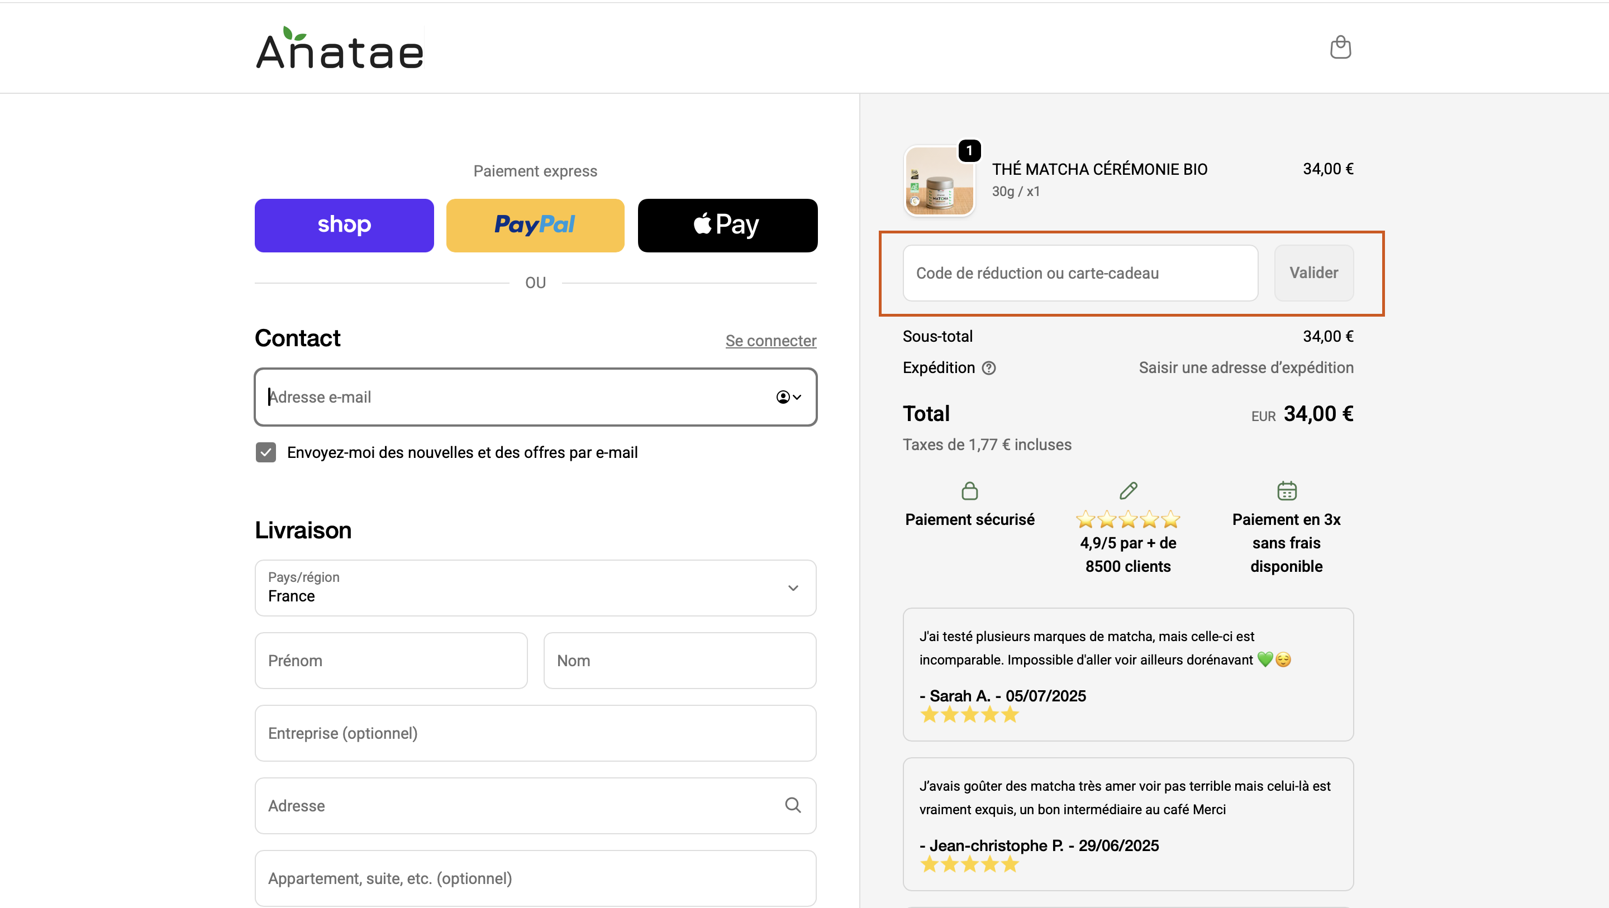Click the calendar icon for Paiement en 3x

click(1287, 491)
